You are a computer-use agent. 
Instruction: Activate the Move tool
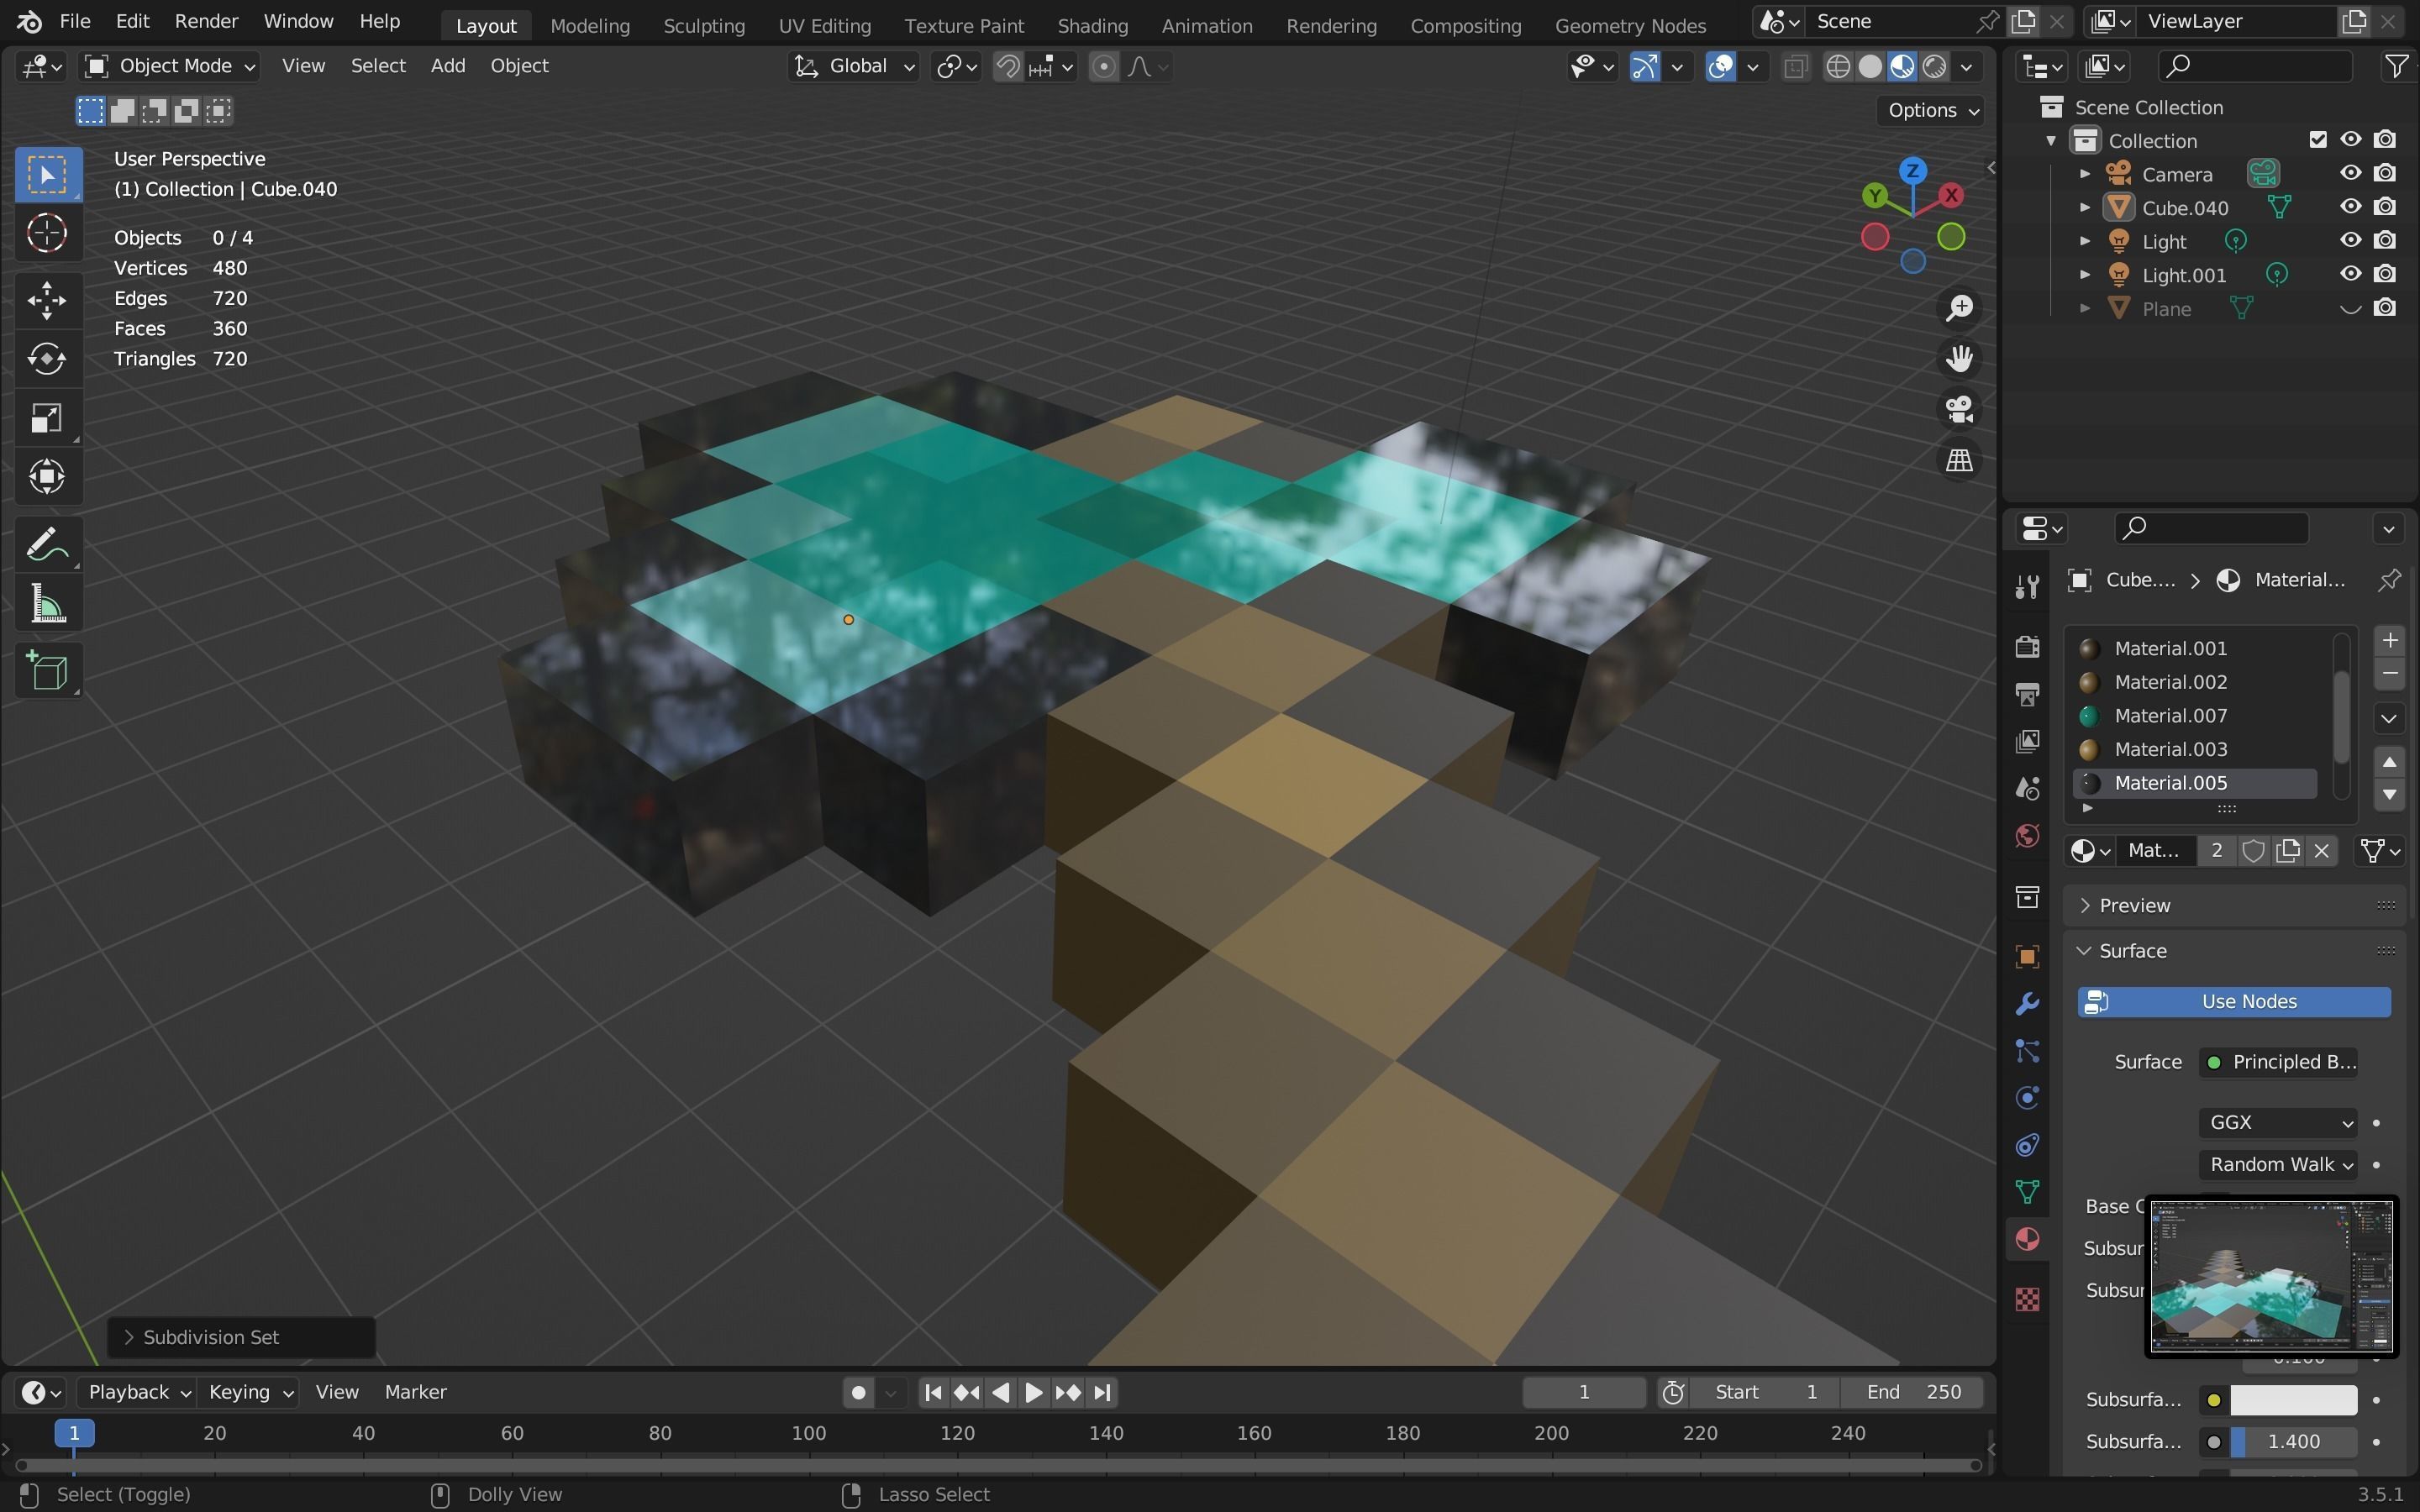(x=47, y=300)
